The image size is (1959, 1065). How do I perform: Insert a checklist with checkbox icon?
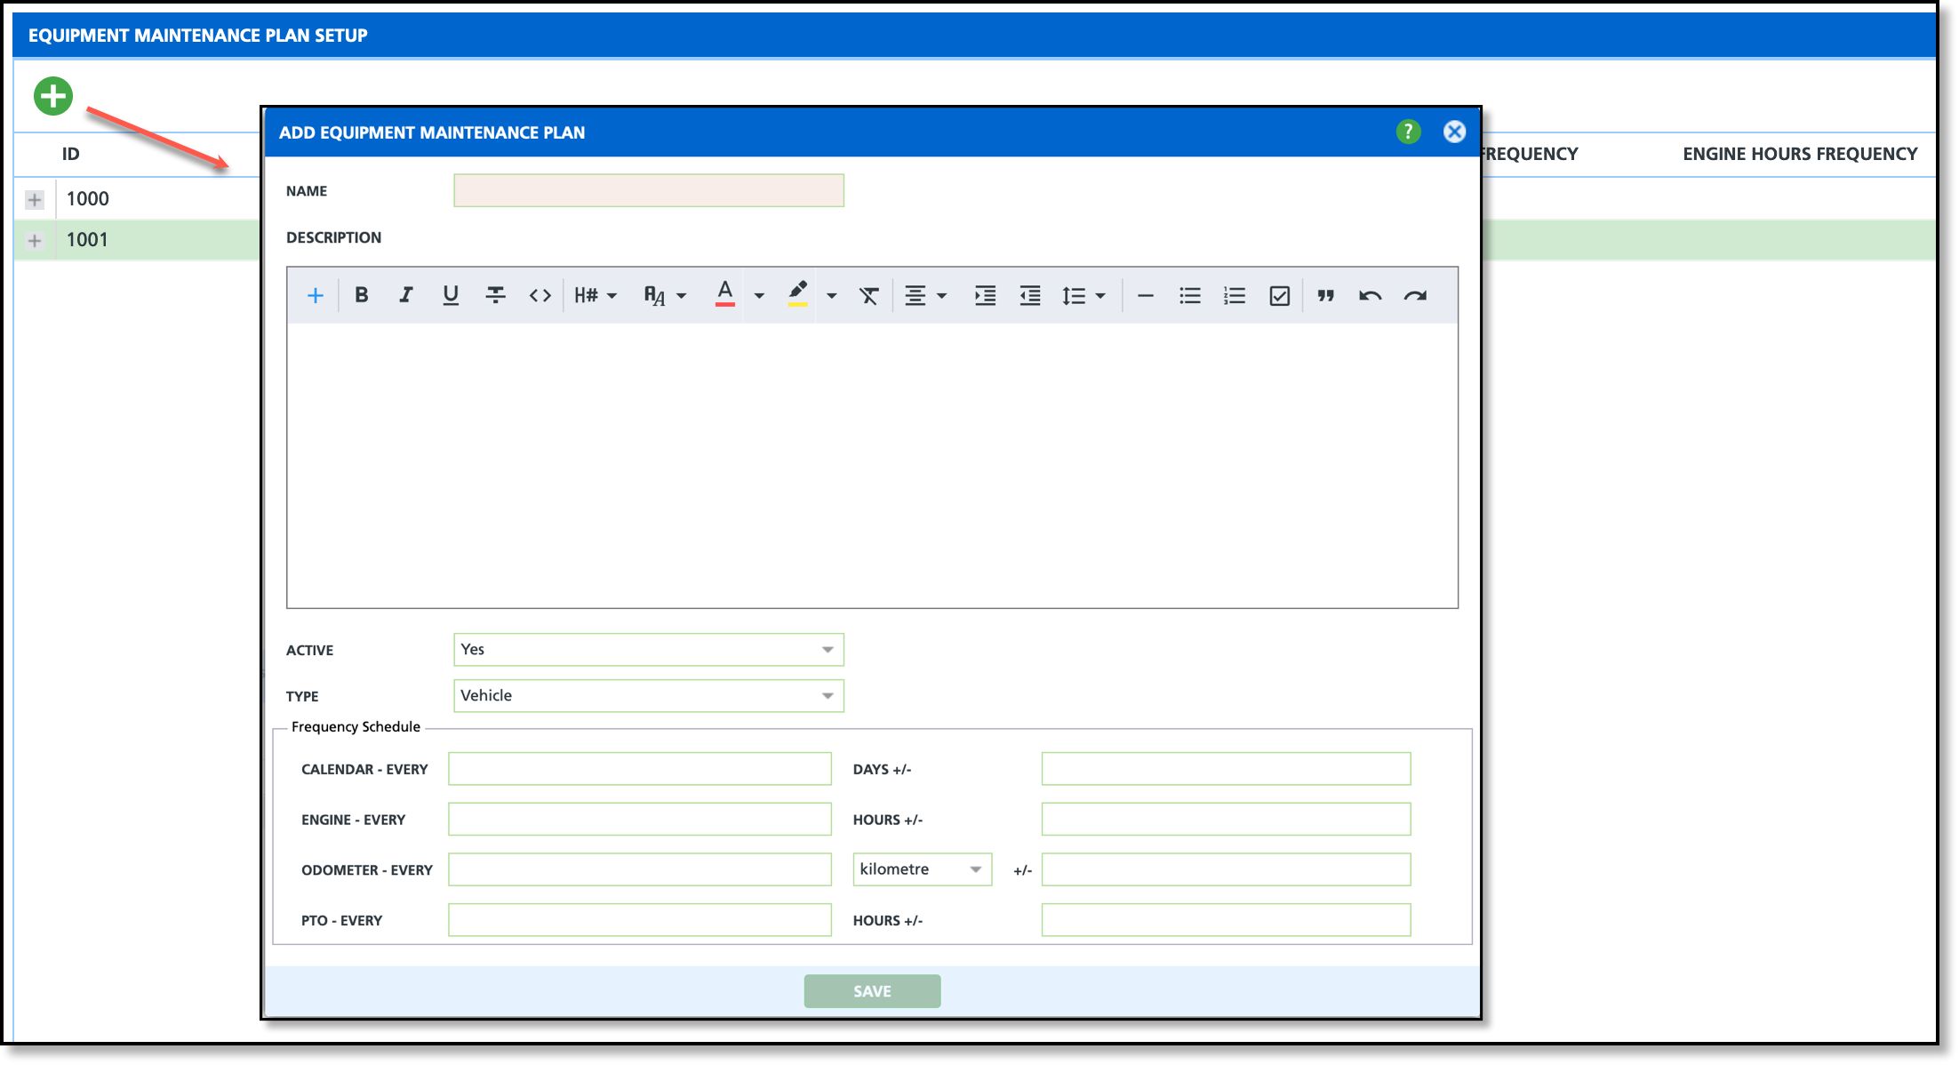1279,295
